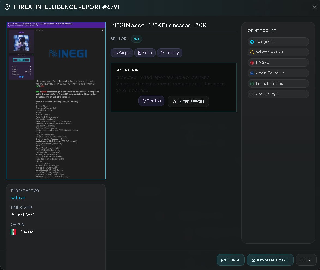Select the N/A sector tag
Image resolution: width=320 pixels, height=270 pixels.
coord(137,39)
